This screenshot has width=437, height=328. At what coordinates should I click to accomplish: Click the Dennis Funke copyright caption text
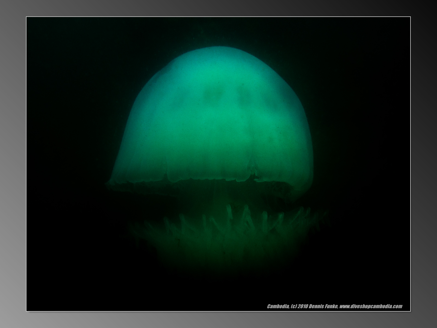pos(335,306)
